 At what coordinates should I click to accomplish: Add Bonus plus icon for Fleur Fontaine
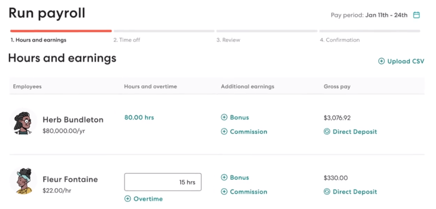[224, 177]
